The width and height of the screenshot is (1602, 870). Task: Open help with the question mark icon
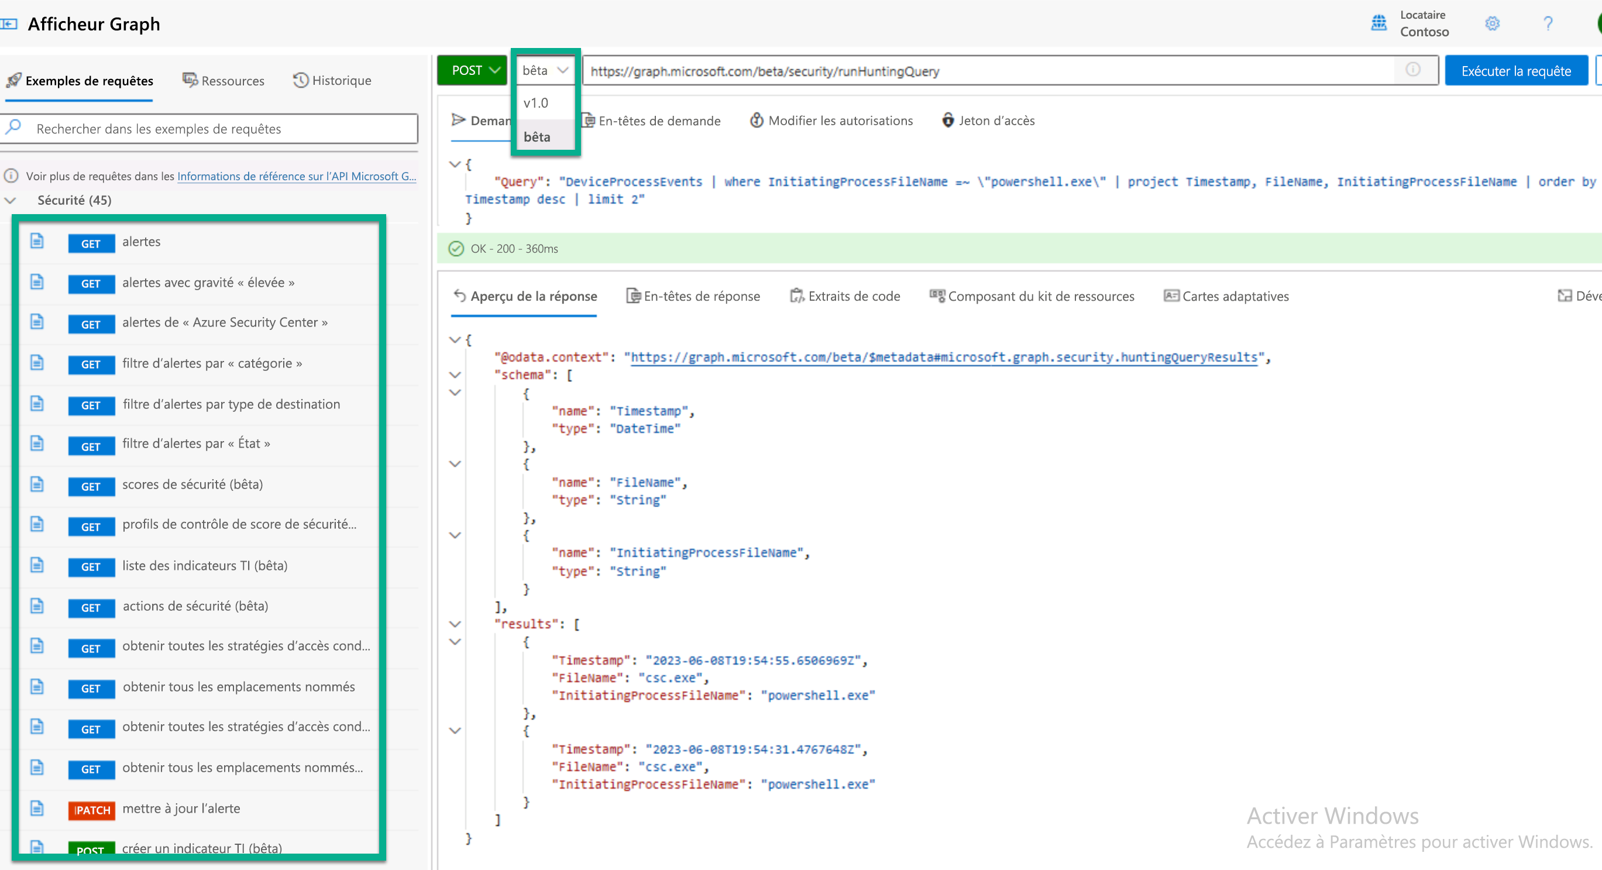(1548, 23)
